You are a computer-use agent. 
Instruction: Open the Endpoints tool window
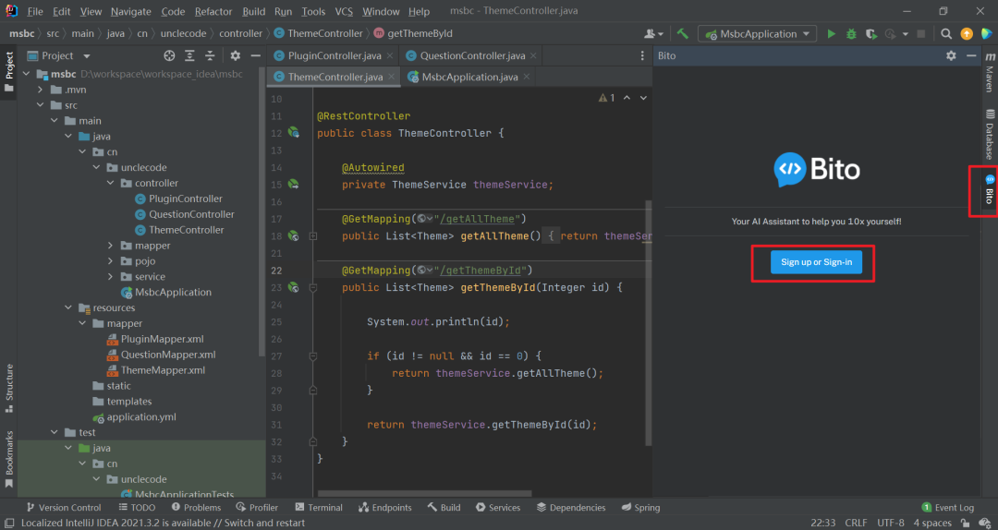(x=384, y=507)
